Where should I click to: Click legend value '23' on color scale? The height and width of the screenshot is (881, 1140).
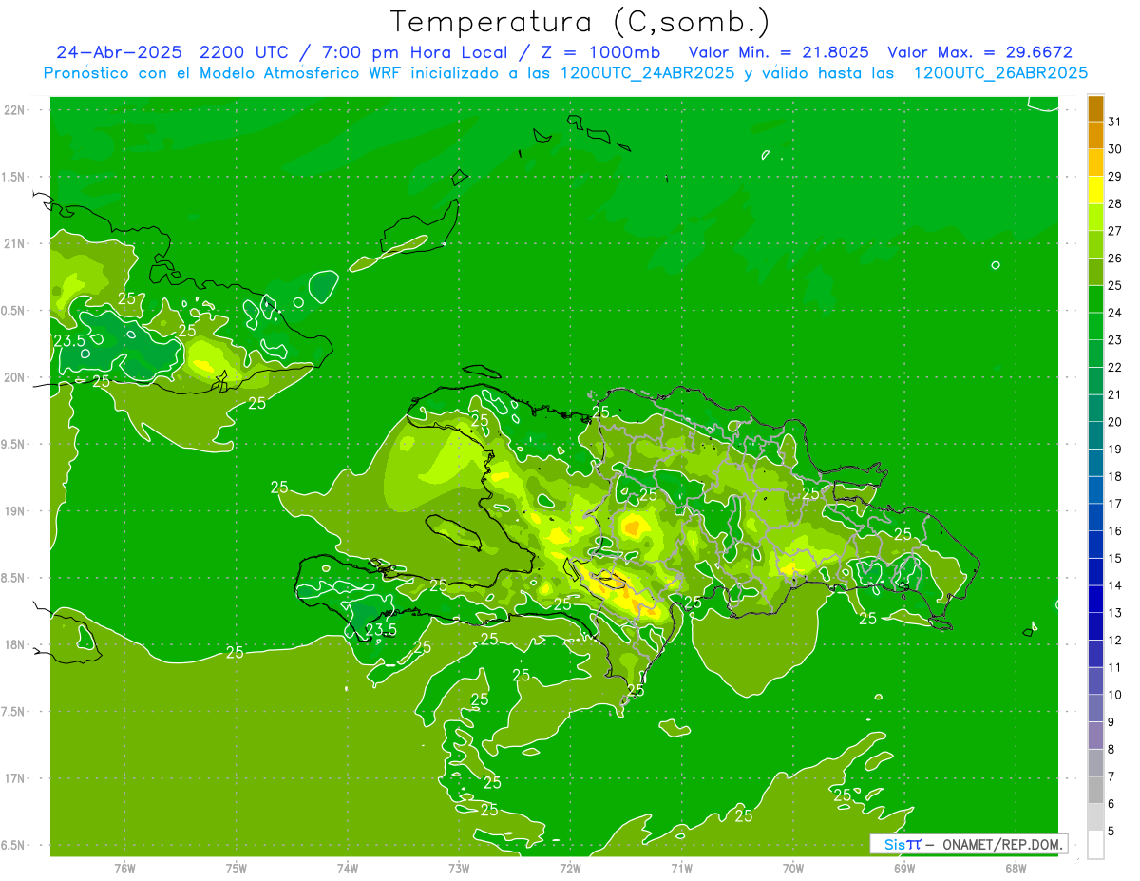coord(1115,339)
